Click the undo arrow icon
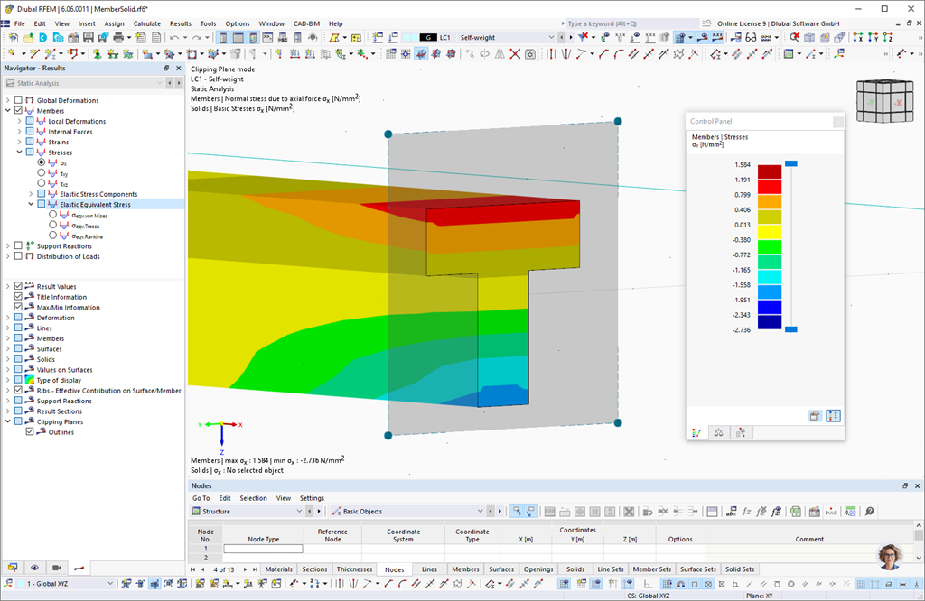Image resolution: width=925 pixels, height=601 pixels. tap(174, 38)
